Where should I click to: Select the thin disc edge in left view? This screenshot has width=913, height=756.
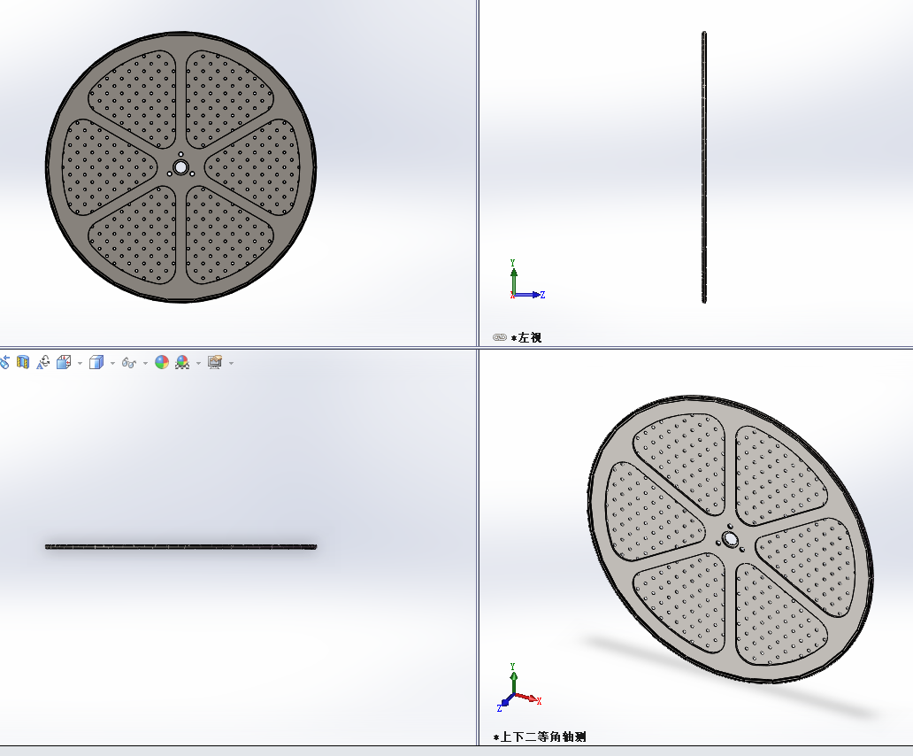point(704,167)
